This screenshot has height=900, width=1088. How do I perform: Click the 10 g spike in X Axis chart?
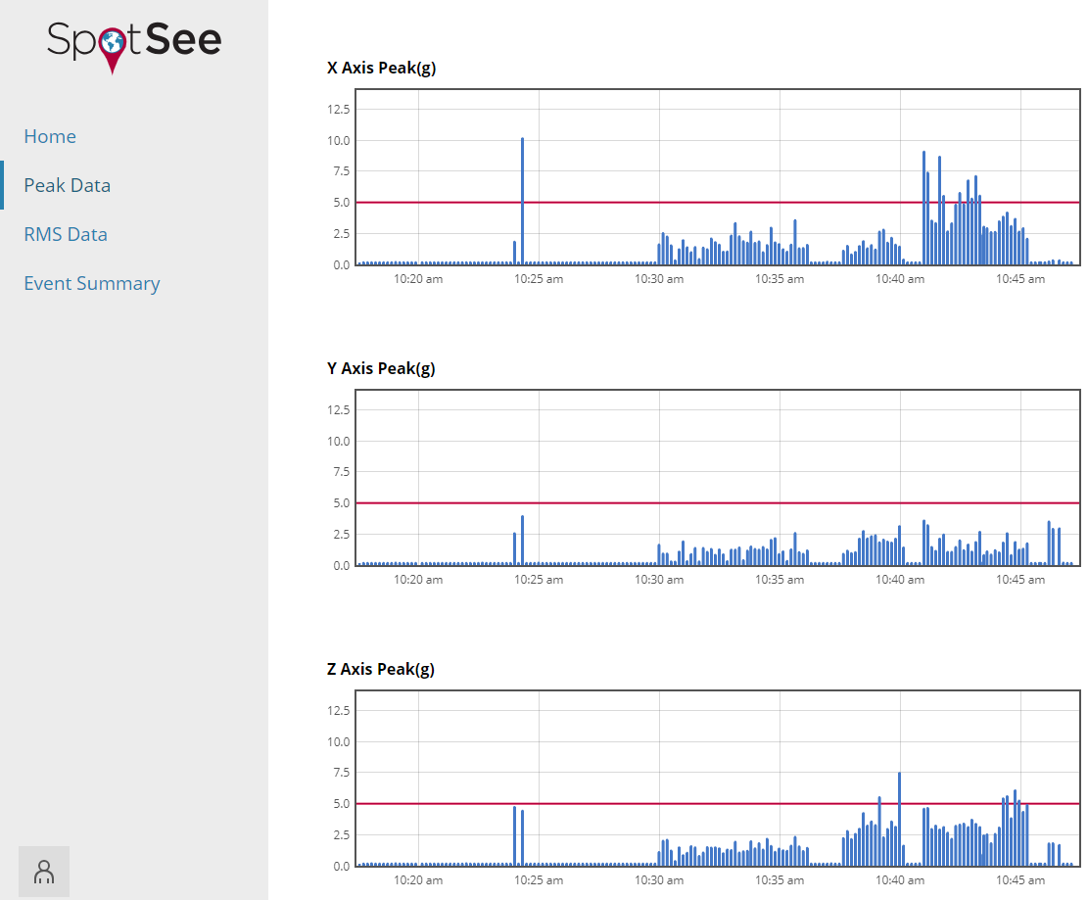click(x=523, y=201)
